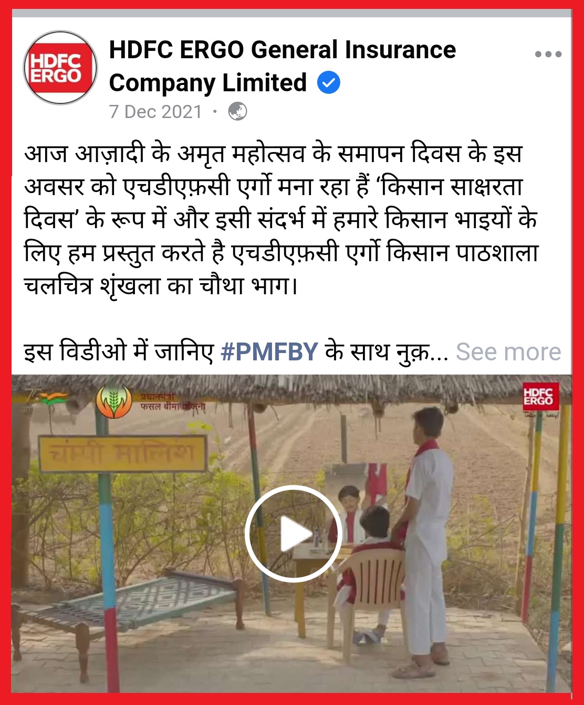The width and height of the screenshot is (584, 705).
Task: Click the plastic chair with seated customer
Action: click(x=368, y=593)
